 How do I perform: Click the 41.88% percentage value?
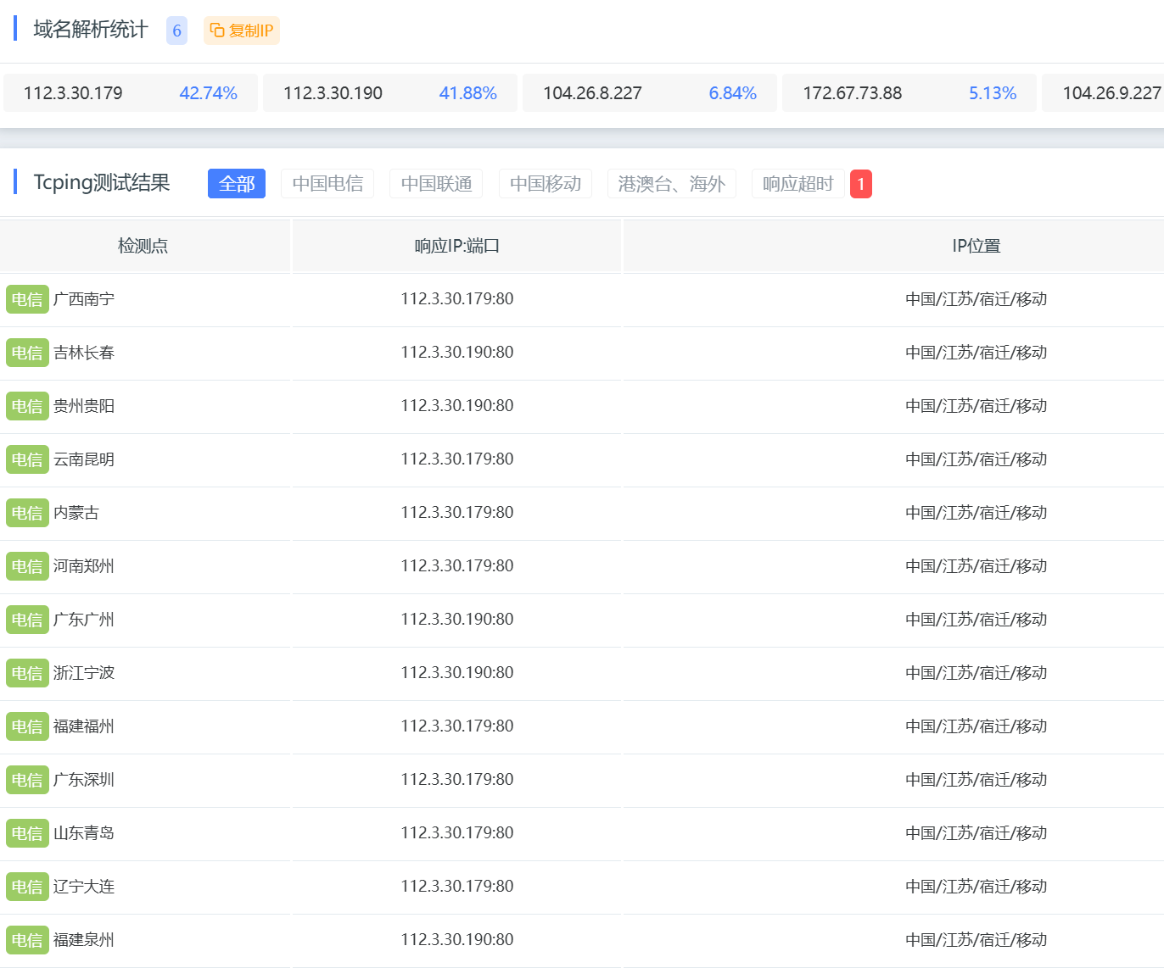coord(468,93)
